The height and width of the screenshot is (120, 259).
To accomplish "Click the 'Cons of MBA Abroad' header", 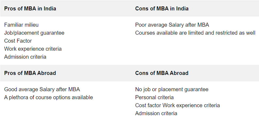I will [x=162, y=73].
